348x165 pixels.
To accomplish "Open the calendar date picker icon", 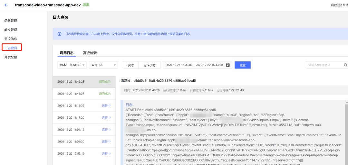I will pyautogui.click(x=228, y=65).
